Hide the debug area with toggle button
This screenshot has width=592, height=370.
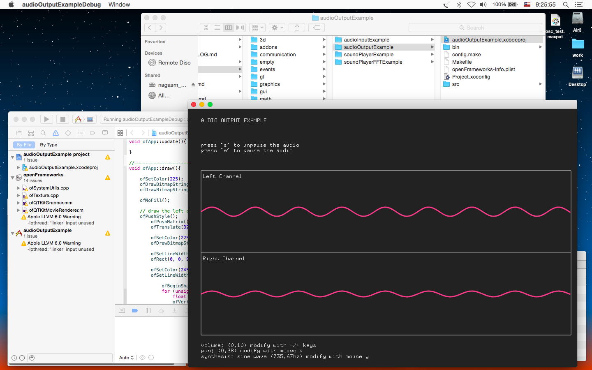point(122,311)
